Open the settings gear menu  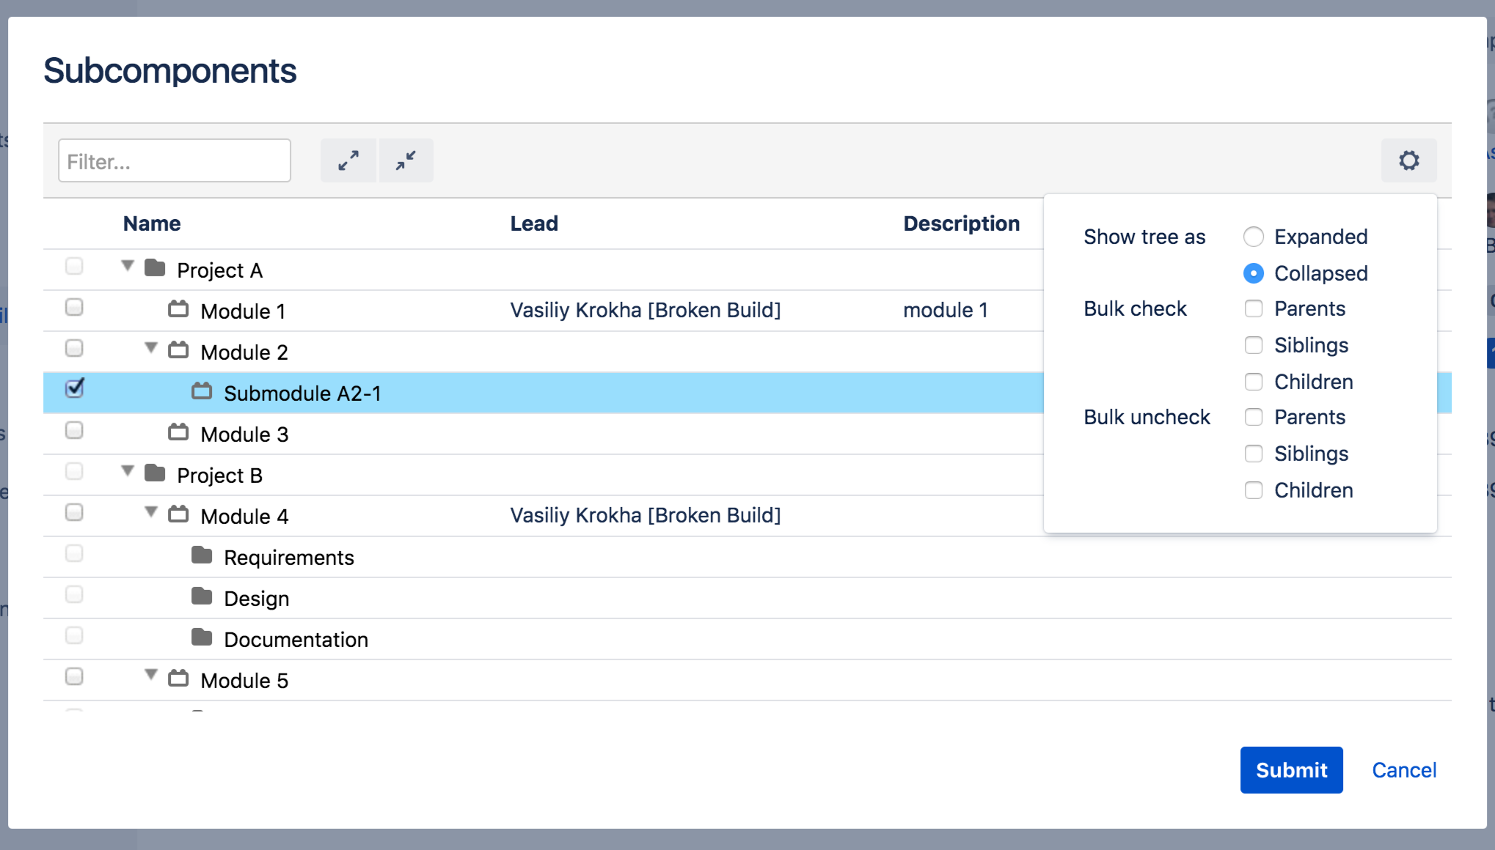(x=1408, y=160)
